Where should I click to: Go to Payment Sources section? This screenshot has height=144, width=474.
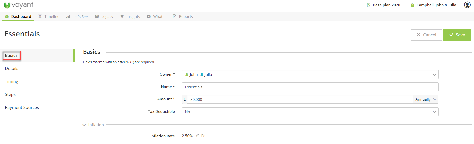pyautogui.click(x=22, y=107)
